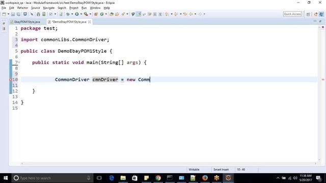Open Firefox from the taskbar
326x183 pixels.
[205, 178]
